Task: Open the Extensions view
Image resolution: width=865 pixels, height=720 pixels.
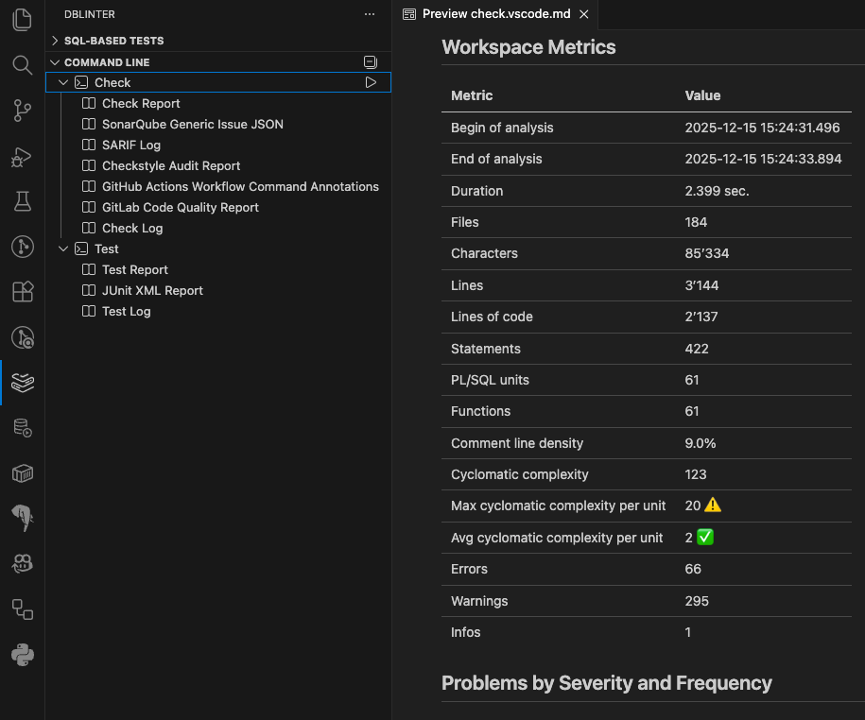Action: pos(20,292)
